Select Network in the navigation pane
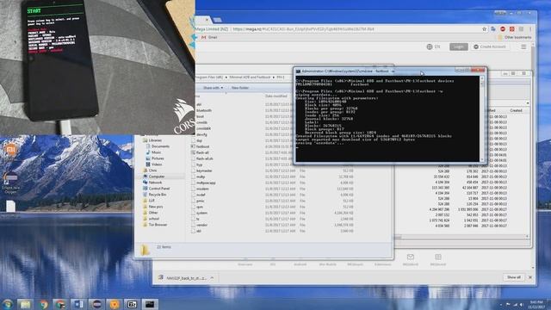This screenshot has width=551, height=310. (155, 183)
